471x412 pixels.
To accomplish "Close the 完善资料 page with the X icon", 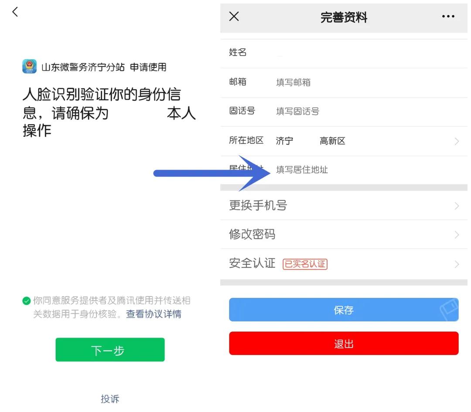I will point(234,16).
